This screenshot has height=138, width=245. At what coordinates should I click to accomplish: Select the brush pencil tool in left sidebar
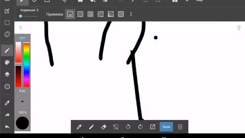pos(7,50)
